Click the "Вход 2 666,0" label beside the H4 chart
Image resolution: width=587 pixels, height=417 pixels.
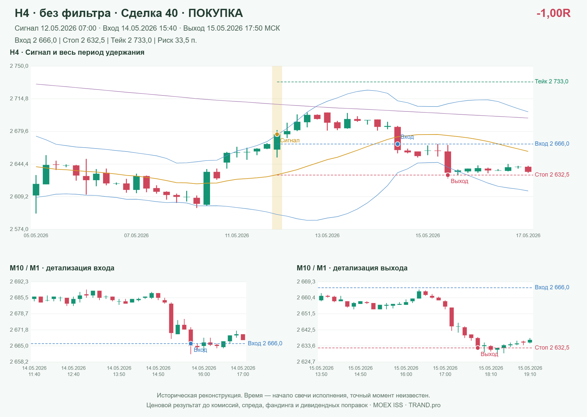pyautogui.click(x=552, y=144)
